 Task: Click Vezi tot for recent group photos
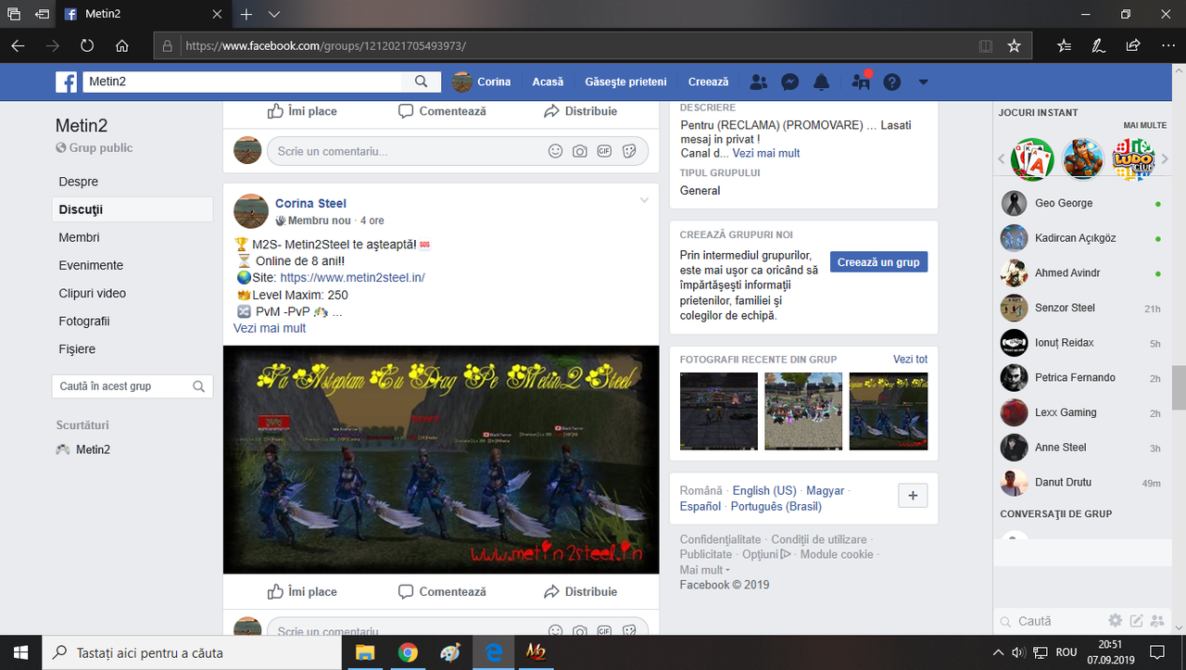(910, 360)
